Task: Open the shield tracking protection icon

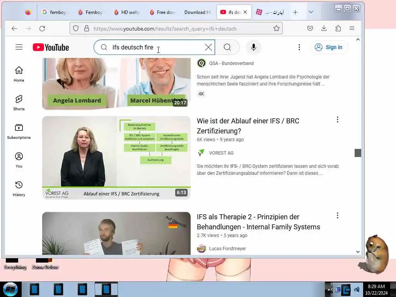Action: [76, 28]
